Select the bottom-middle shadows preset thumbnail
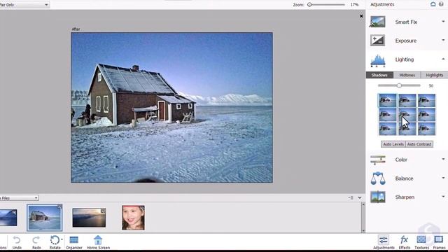Image resolution: width=448 pixels, height=252 pixels. pos(407,129)
